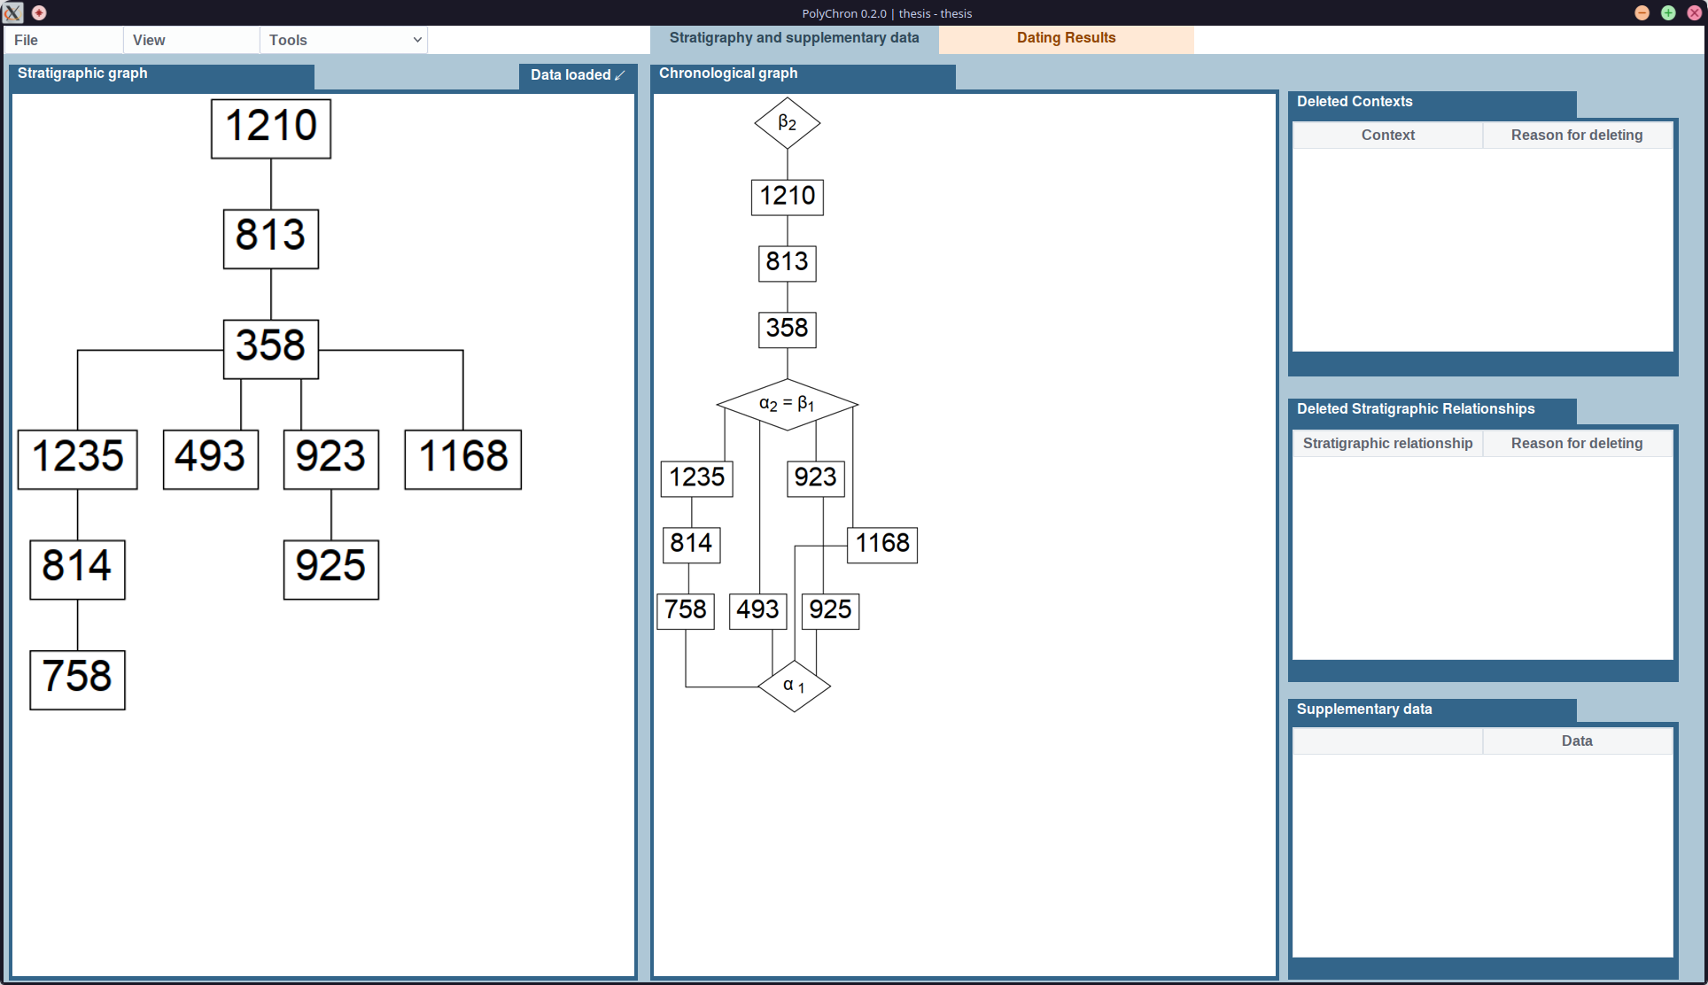Click the Supplementary data panel title
The height and width of the screenshot is (985, 1708).
tap(1364, 710)
